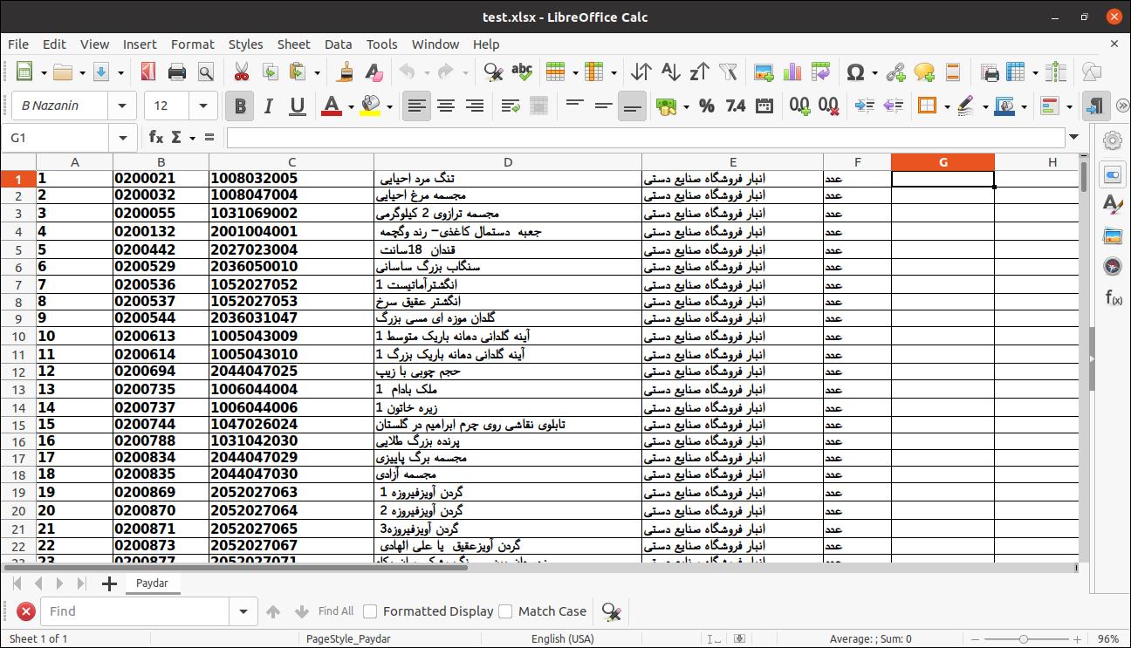Click the Print icon in toolbar
Image resolution: width=1131 pixels, height=648 pixels.
pos(177,72)
